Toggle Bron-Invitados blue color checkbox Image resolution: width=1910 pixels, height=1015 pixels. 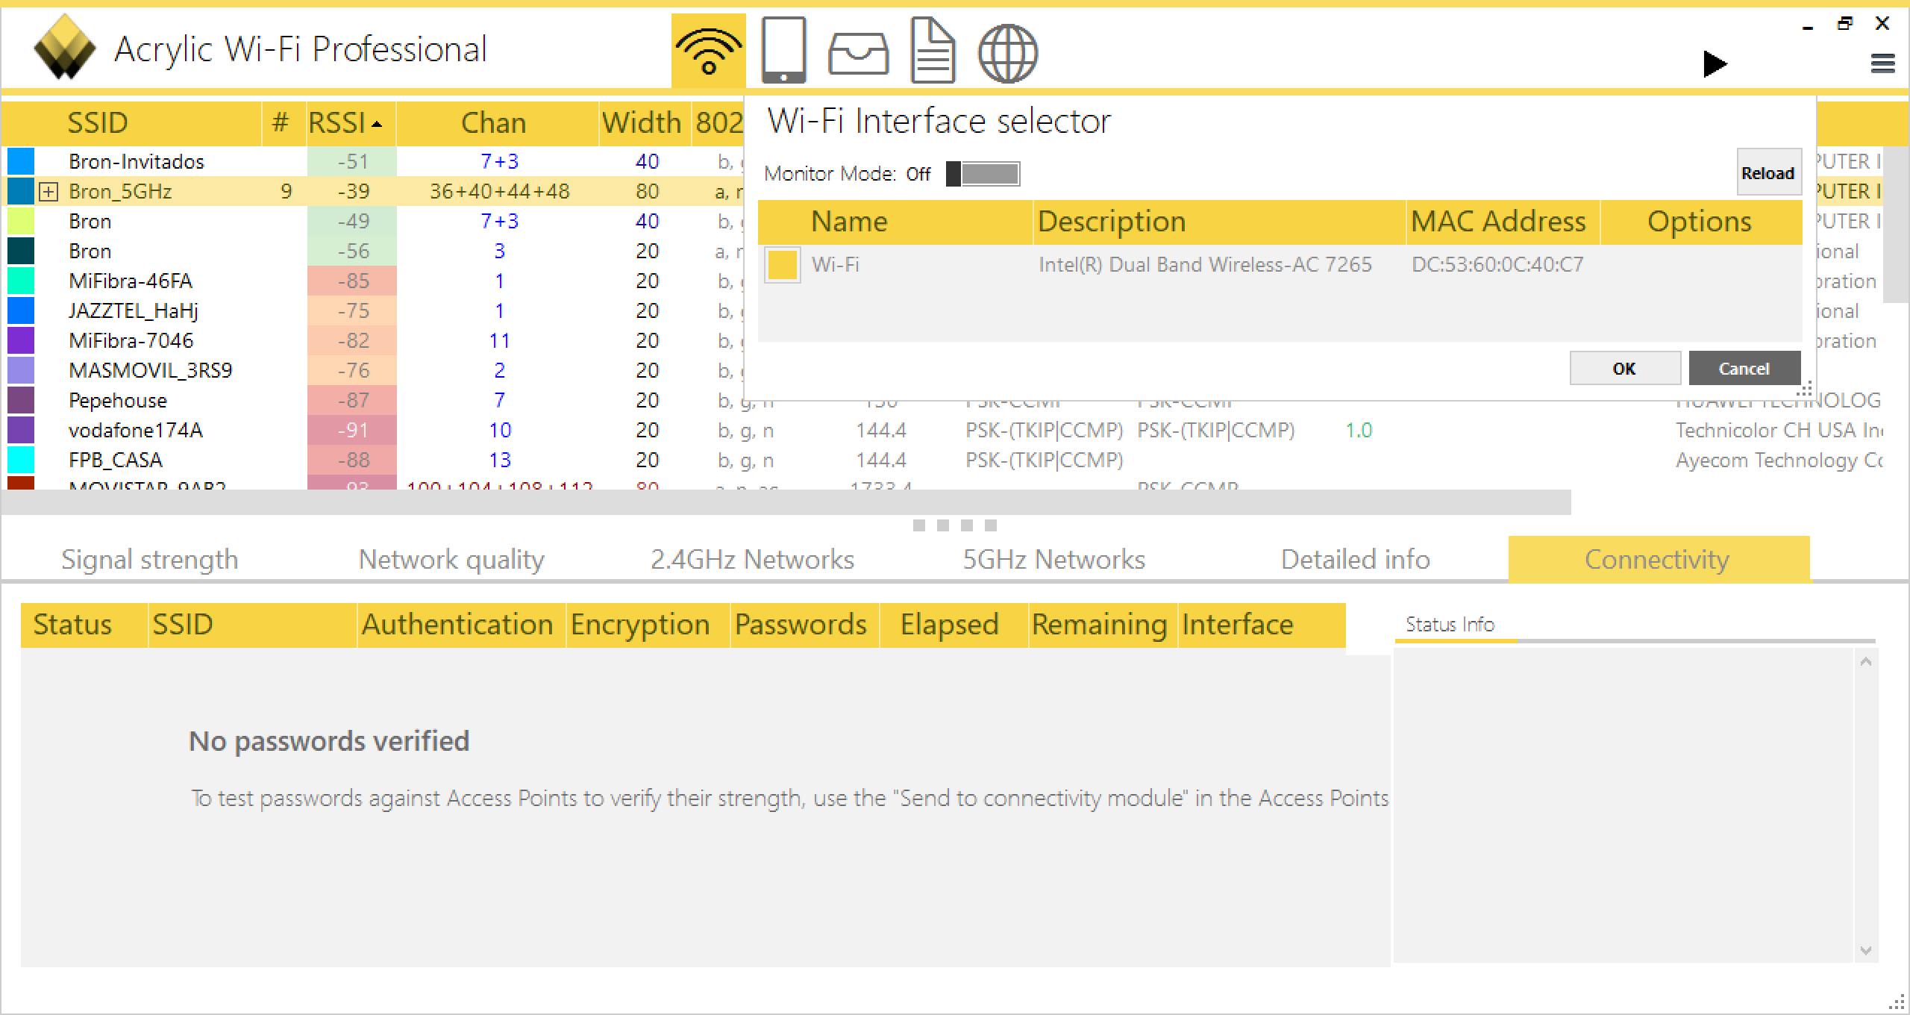coord(21,161)
